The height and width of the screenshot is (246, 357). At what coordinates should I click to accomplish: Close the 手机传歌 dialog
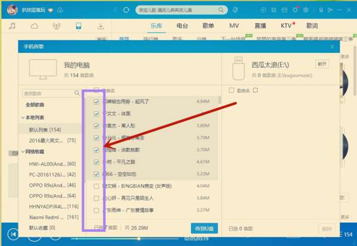point(332,46)
